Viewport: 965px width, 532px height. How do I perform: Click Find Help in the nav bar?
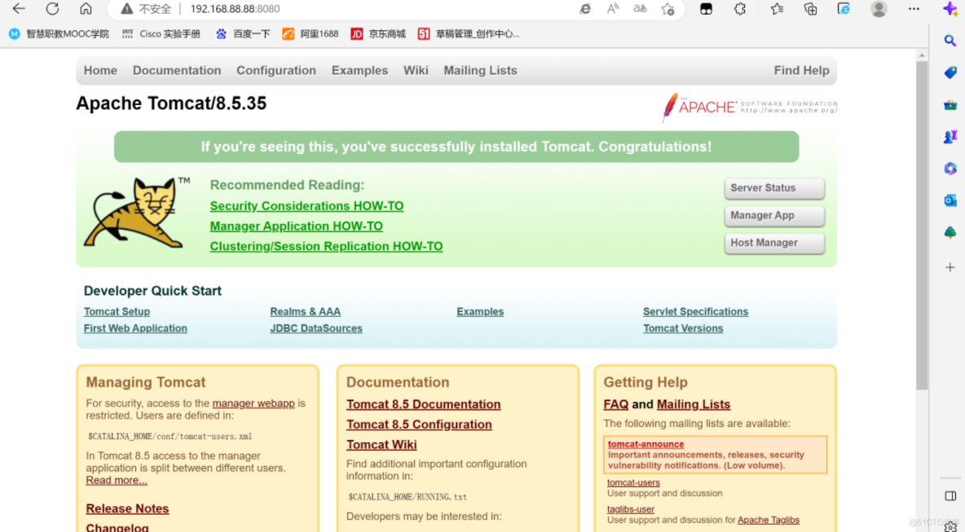[x=801, y=70]
